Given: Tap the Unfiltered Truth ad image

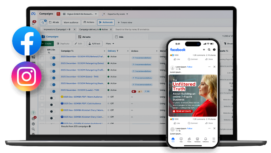Looking at the screenshot, I should pos(193,95).
